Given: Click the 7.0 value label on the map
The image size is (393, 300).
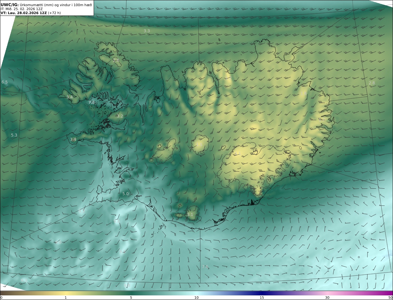Looking at the screenshot, I should click(x=91, y=102).
